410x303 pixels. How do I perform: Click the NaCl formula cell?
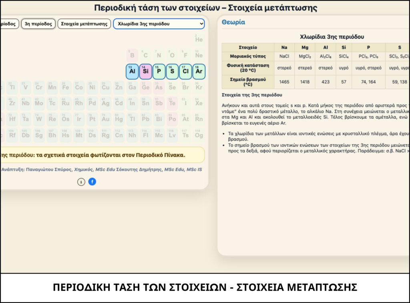click(x=284, y=56)
